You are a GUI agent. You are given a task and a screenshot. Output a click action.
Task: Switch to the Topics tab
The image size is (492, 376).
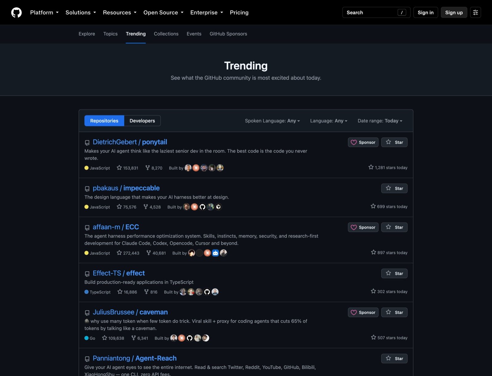(110, 34)
